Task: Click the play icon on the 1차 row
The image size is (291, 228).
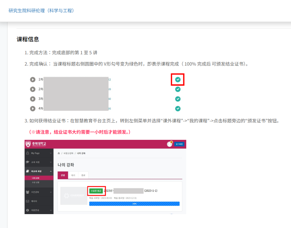Action: [x=33, y=79]
